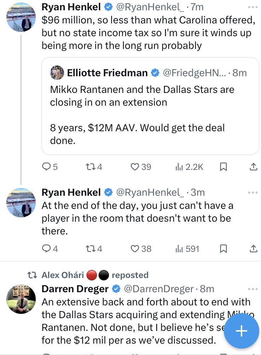Open more options on second Ryan Henkel tweet

tap(253, 193)
